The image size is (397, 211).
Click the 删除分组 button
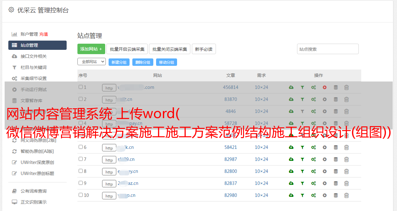click(x=143, y=62)
